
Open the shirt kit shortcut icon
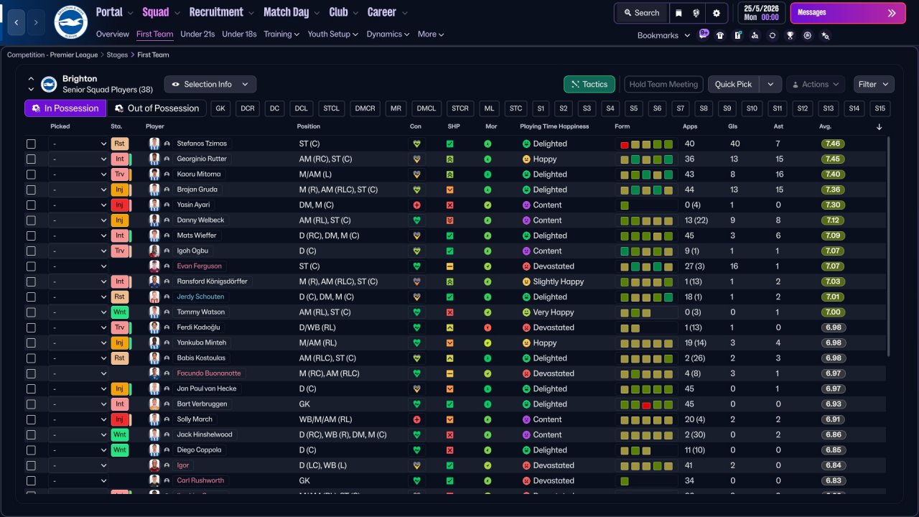tap(720, 35)
